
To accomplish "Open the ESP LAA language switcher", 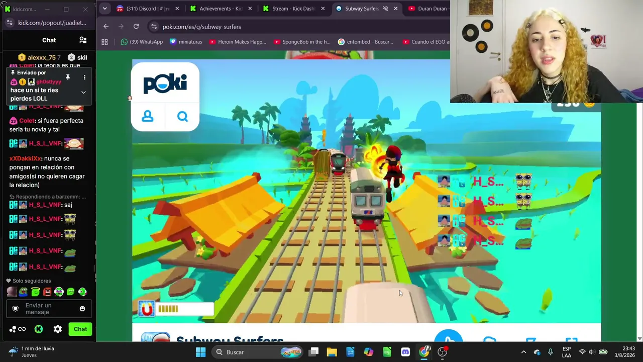I will (567, 352).
